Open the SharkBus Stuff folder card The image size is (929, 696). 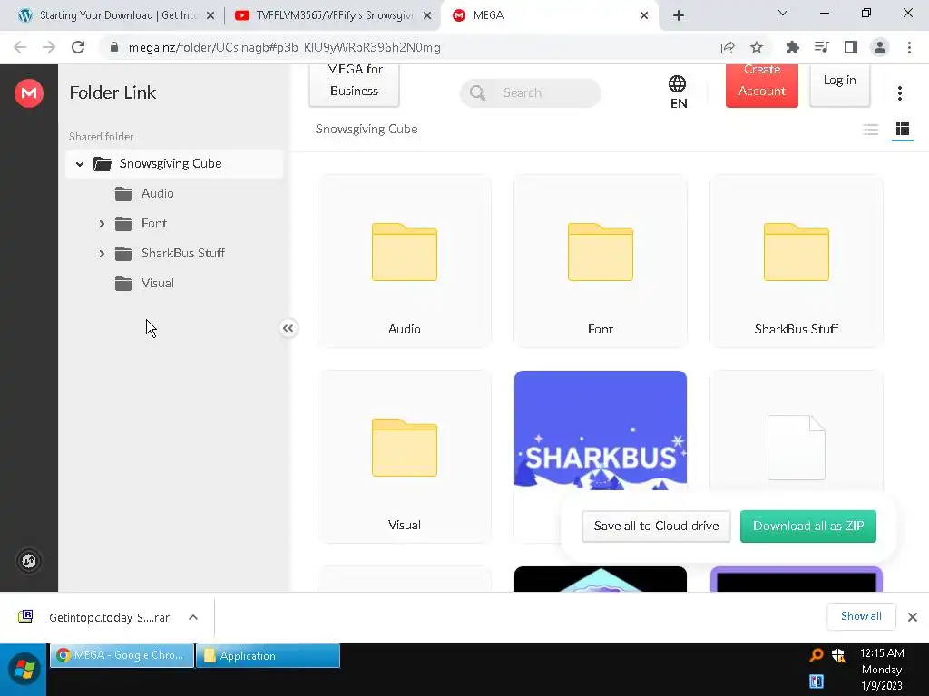[x=797, y=260]
